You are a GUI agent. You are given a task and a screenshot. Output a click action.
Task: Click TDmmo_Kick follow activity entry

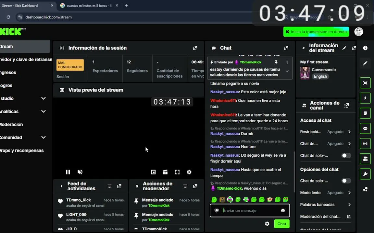(91, 203)
